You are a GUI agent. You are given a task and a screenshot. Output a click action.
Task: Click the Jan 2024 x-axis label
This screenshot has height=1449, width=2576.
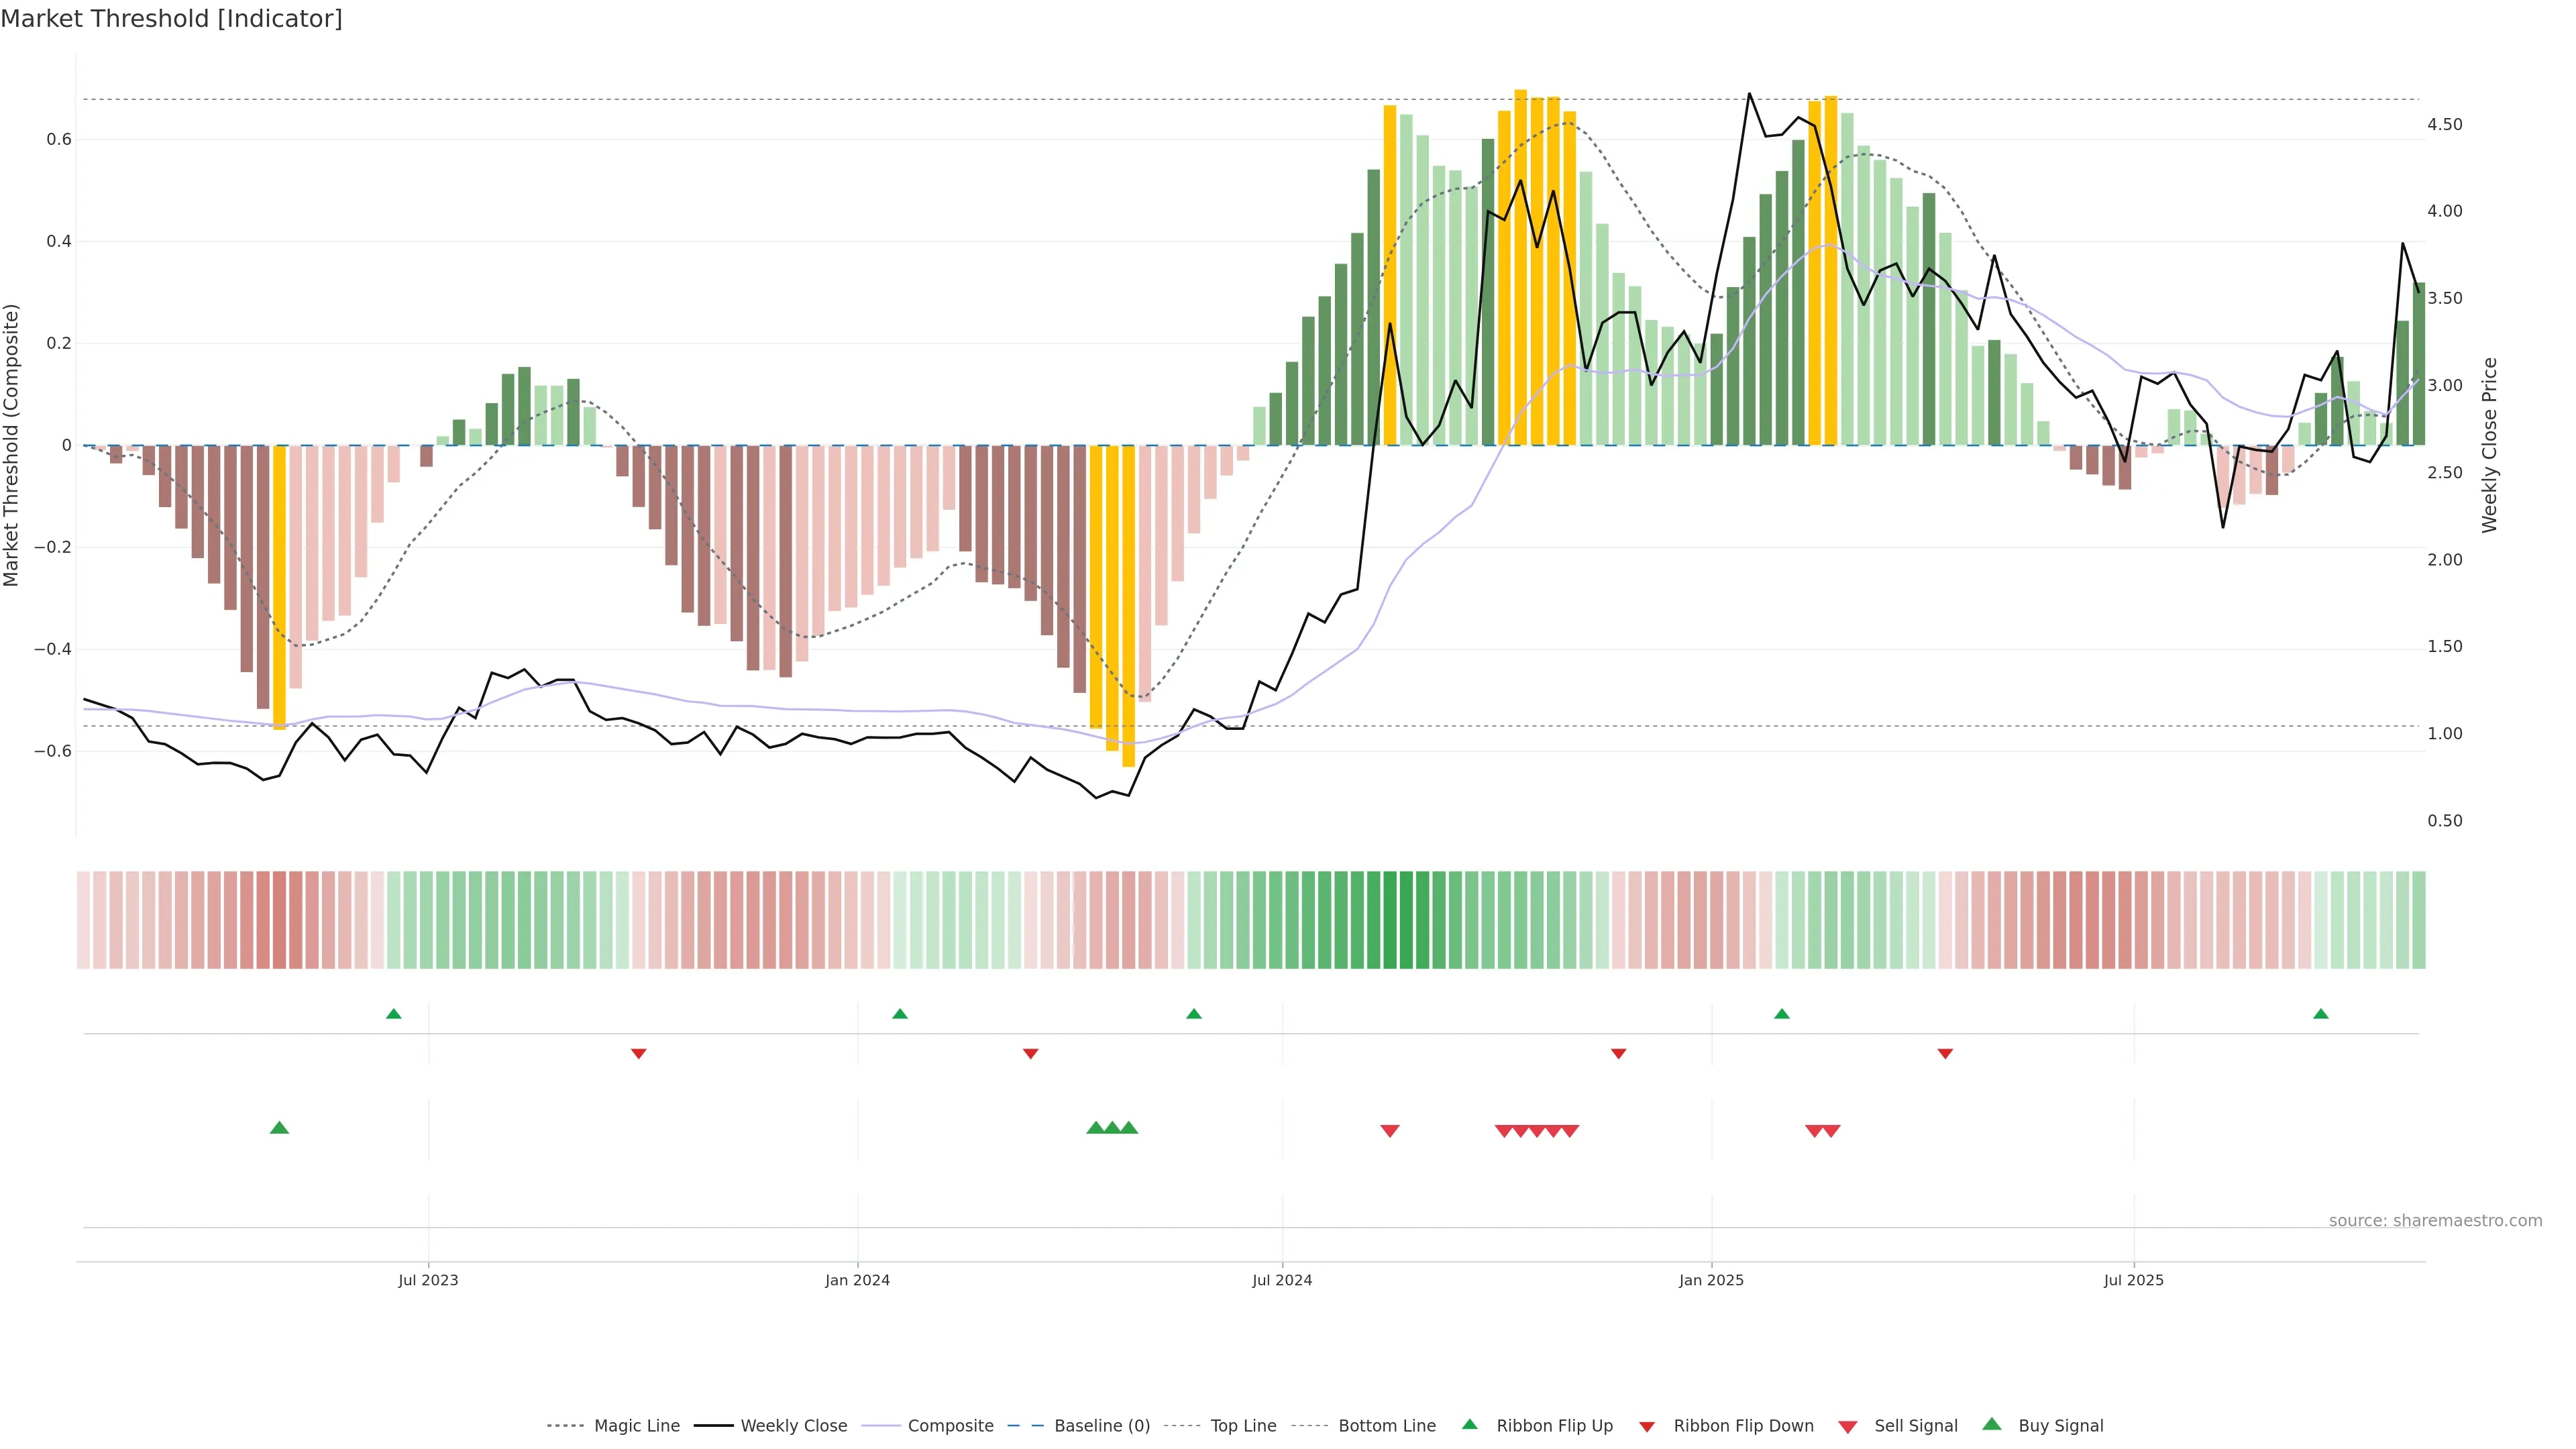(x=857, y=1280)
